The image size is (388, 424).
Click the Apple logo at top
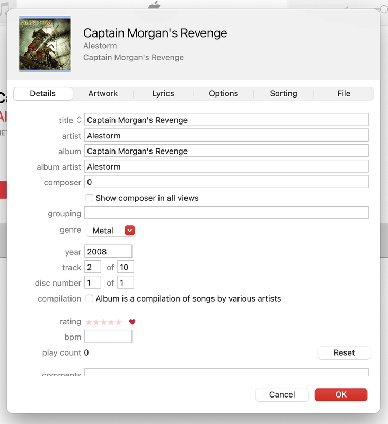[154, 5]
